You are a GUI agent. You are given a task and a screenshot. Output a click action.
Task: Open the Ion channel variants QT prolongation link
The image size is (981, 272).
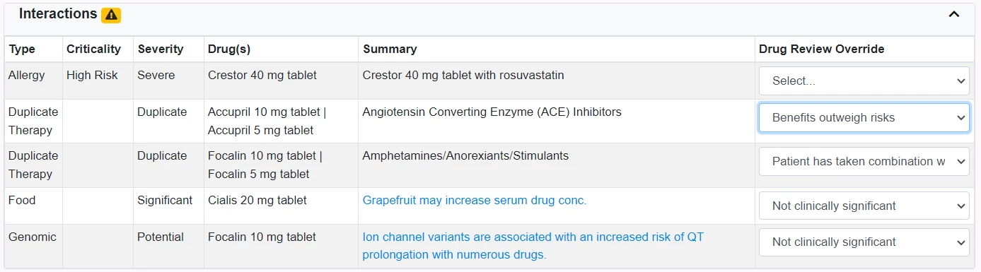(x=533, y=246)
